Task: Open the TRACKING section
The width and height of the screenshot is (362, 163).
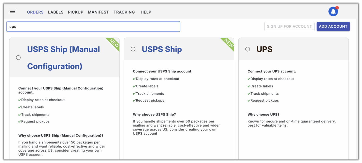Action: (x=124, y=12)
